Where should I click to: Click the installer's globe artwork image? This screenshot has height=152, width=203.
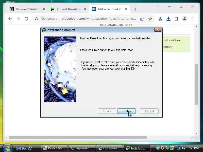(60, 69)
